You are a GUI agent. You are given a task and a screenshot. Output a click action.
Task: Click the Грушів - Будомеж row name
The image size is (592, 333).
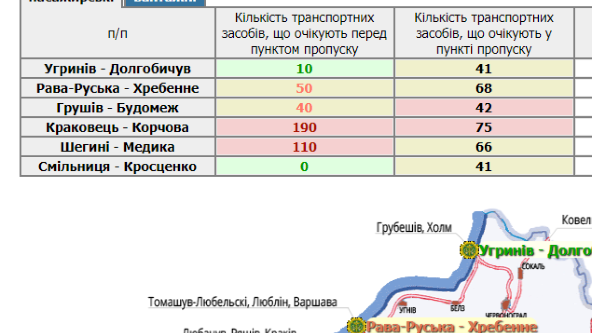pos(117,108)
